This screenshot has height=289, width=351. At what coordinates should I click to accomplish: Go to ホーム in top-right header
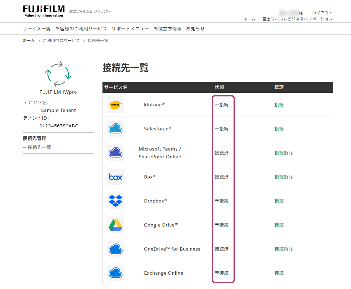coord(249,19)
